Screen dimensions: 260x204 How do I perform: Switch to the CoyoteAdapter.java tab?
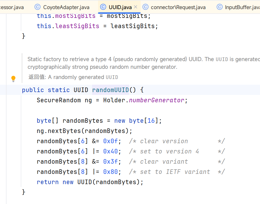click(x=66, y=7)
